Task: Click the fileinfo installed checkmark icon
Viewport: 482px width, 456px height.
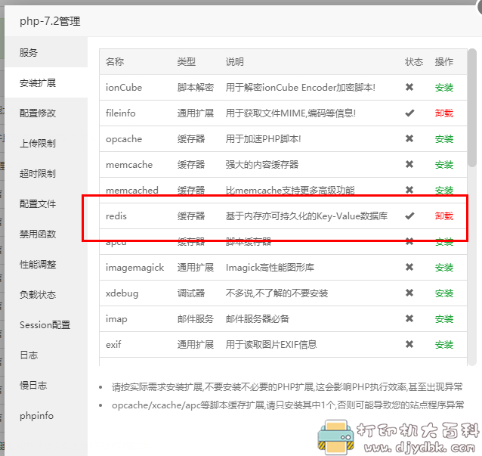Action: 409,113
